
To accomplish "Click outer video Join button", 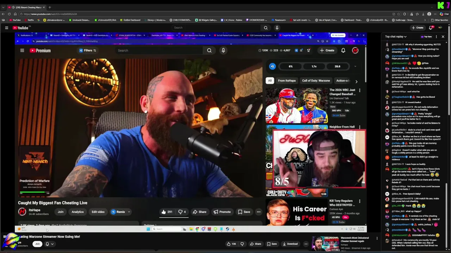I will 37,244.
